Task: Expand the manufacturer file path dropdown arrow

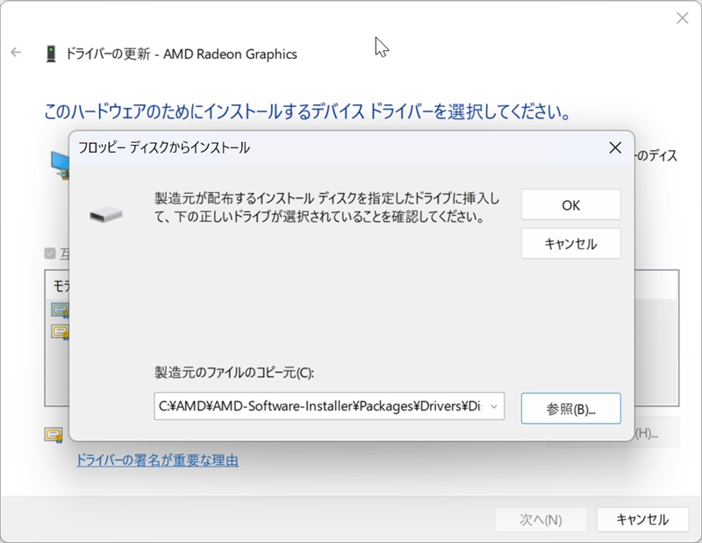Action: click(x=494, y=406)
